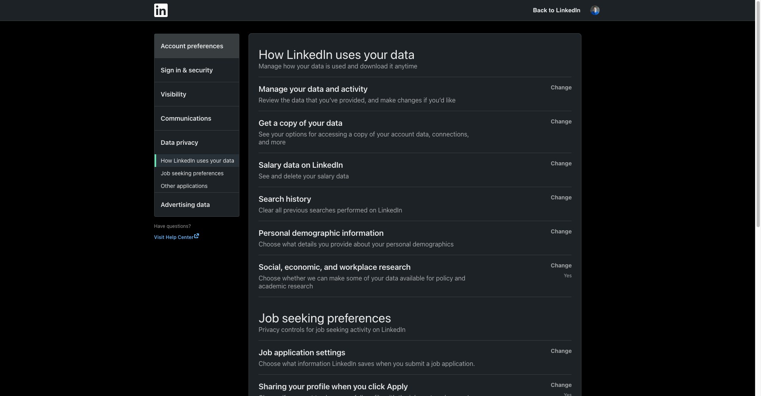Viewport: 761px width, 396px height.
Task: Change Social, economic, and workplace research
Action: [x=561, y=266]
